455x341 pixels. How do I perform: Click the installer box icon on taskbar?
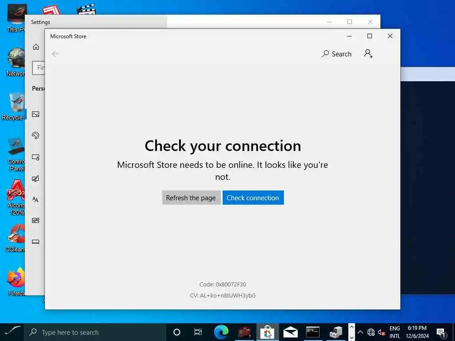point(336,332)
